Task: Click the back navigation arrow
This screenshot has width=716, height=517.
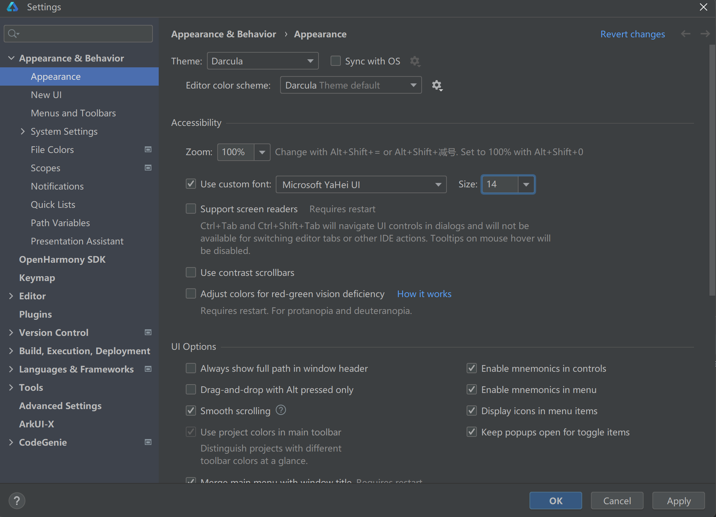Action: pyautogui.click(x=686, y=34)
